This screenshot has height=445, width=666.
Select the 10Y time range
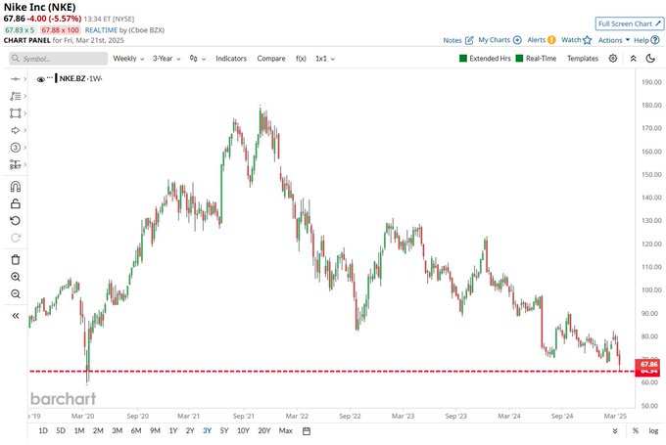[243, 431]
